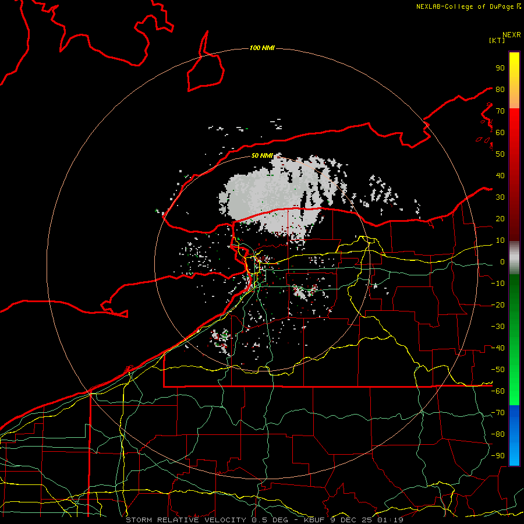Click the 30 value on the velocity scale
The image size is (524, 524).
click(500, 197)
